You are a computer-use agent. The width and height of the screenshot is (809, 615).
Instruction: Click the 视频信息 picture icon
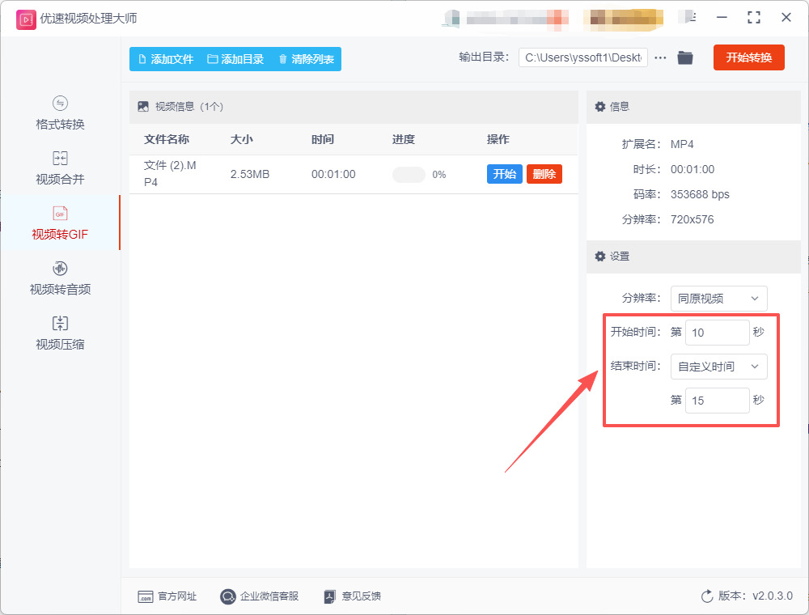point(143,107)
